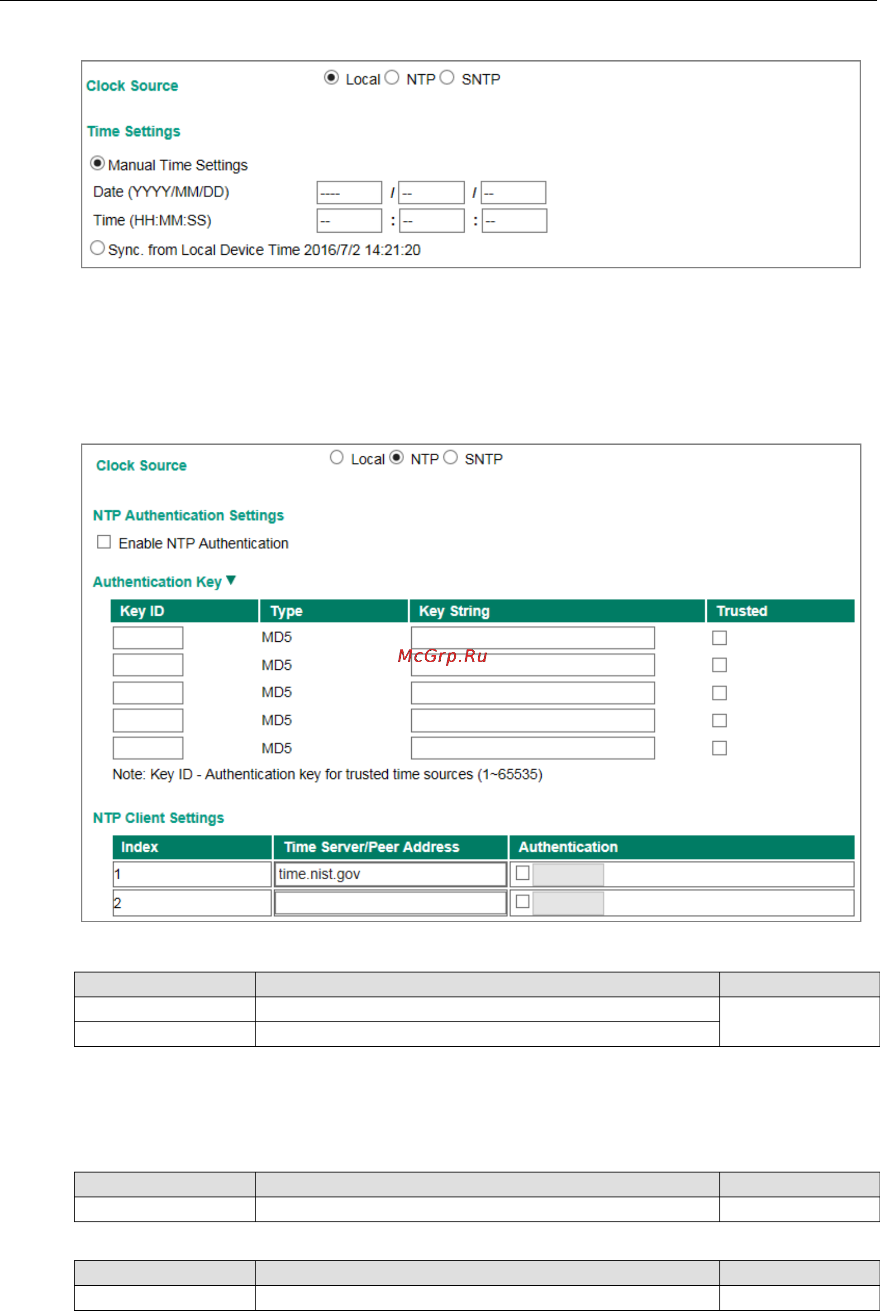This screenshot has width=880, height=1311.
Task: Click second row Key String input
Action: (x=533, y=665)
